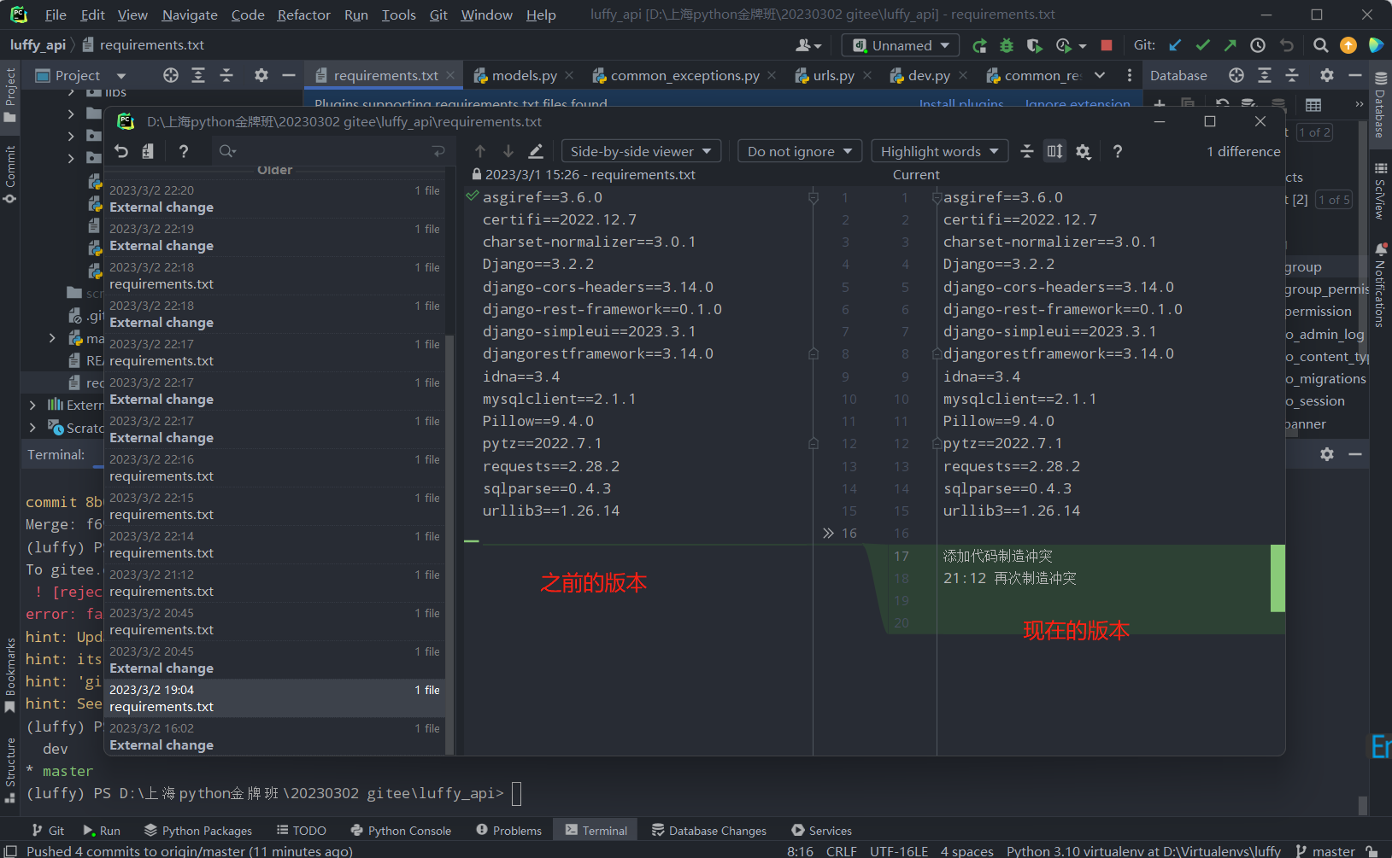Click UTF-16LE encoding in status bar
Viewport: 1392px width, 858px height.
(899, 851)
